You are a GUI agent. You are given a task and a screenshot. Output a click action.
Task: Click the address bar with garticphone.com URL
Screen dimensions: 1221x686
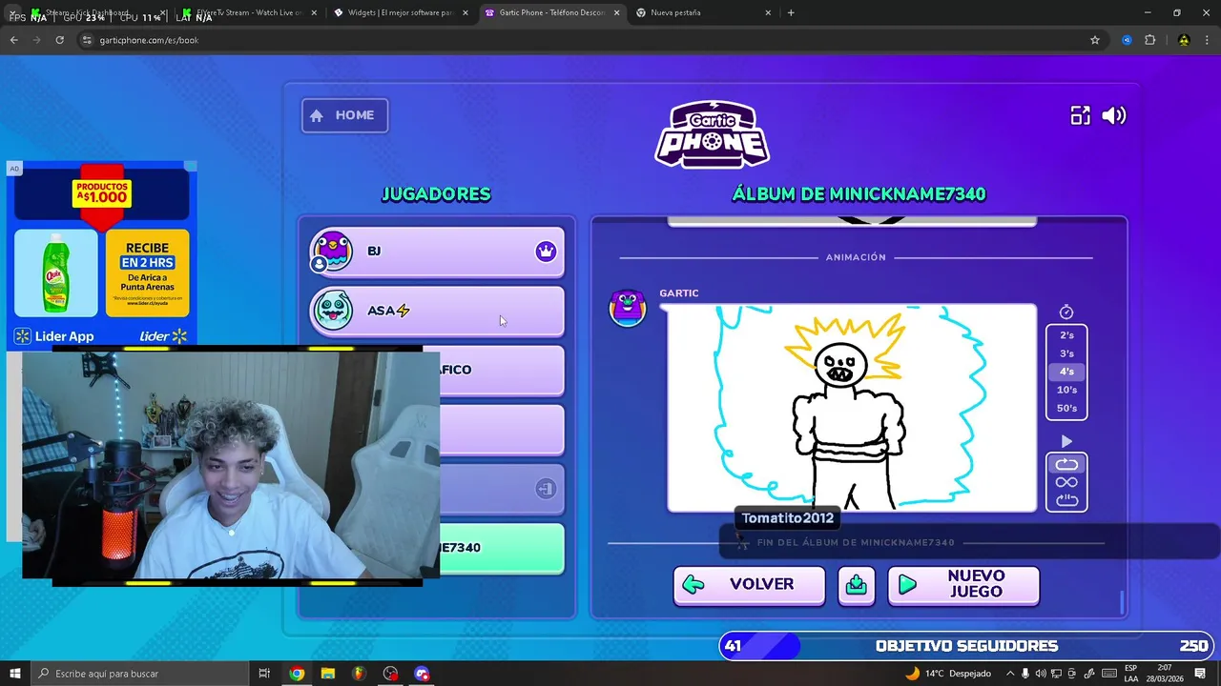coord(591,40)
